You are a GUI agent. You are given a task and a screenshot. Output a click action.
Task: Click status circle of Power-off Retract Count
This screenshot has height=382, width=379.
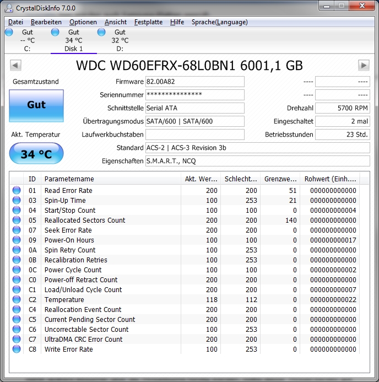click(17, 279)
